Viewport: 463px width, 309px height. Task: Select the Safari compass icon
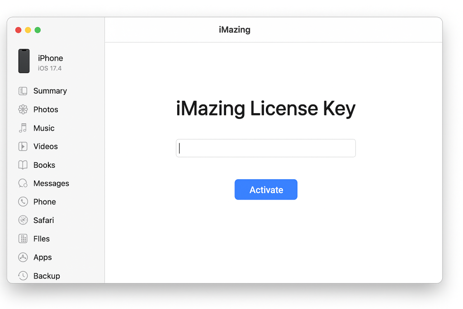click(x=23, y=220)
